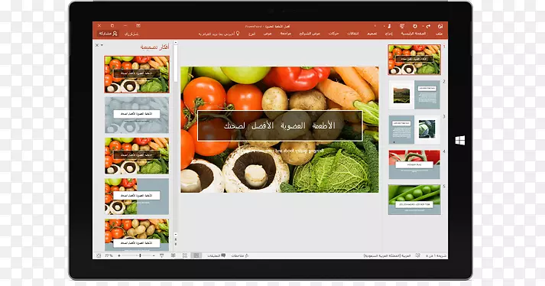Click the zoom slider handle
This screenshot has height=286, width=545.
tap(140, 255)
